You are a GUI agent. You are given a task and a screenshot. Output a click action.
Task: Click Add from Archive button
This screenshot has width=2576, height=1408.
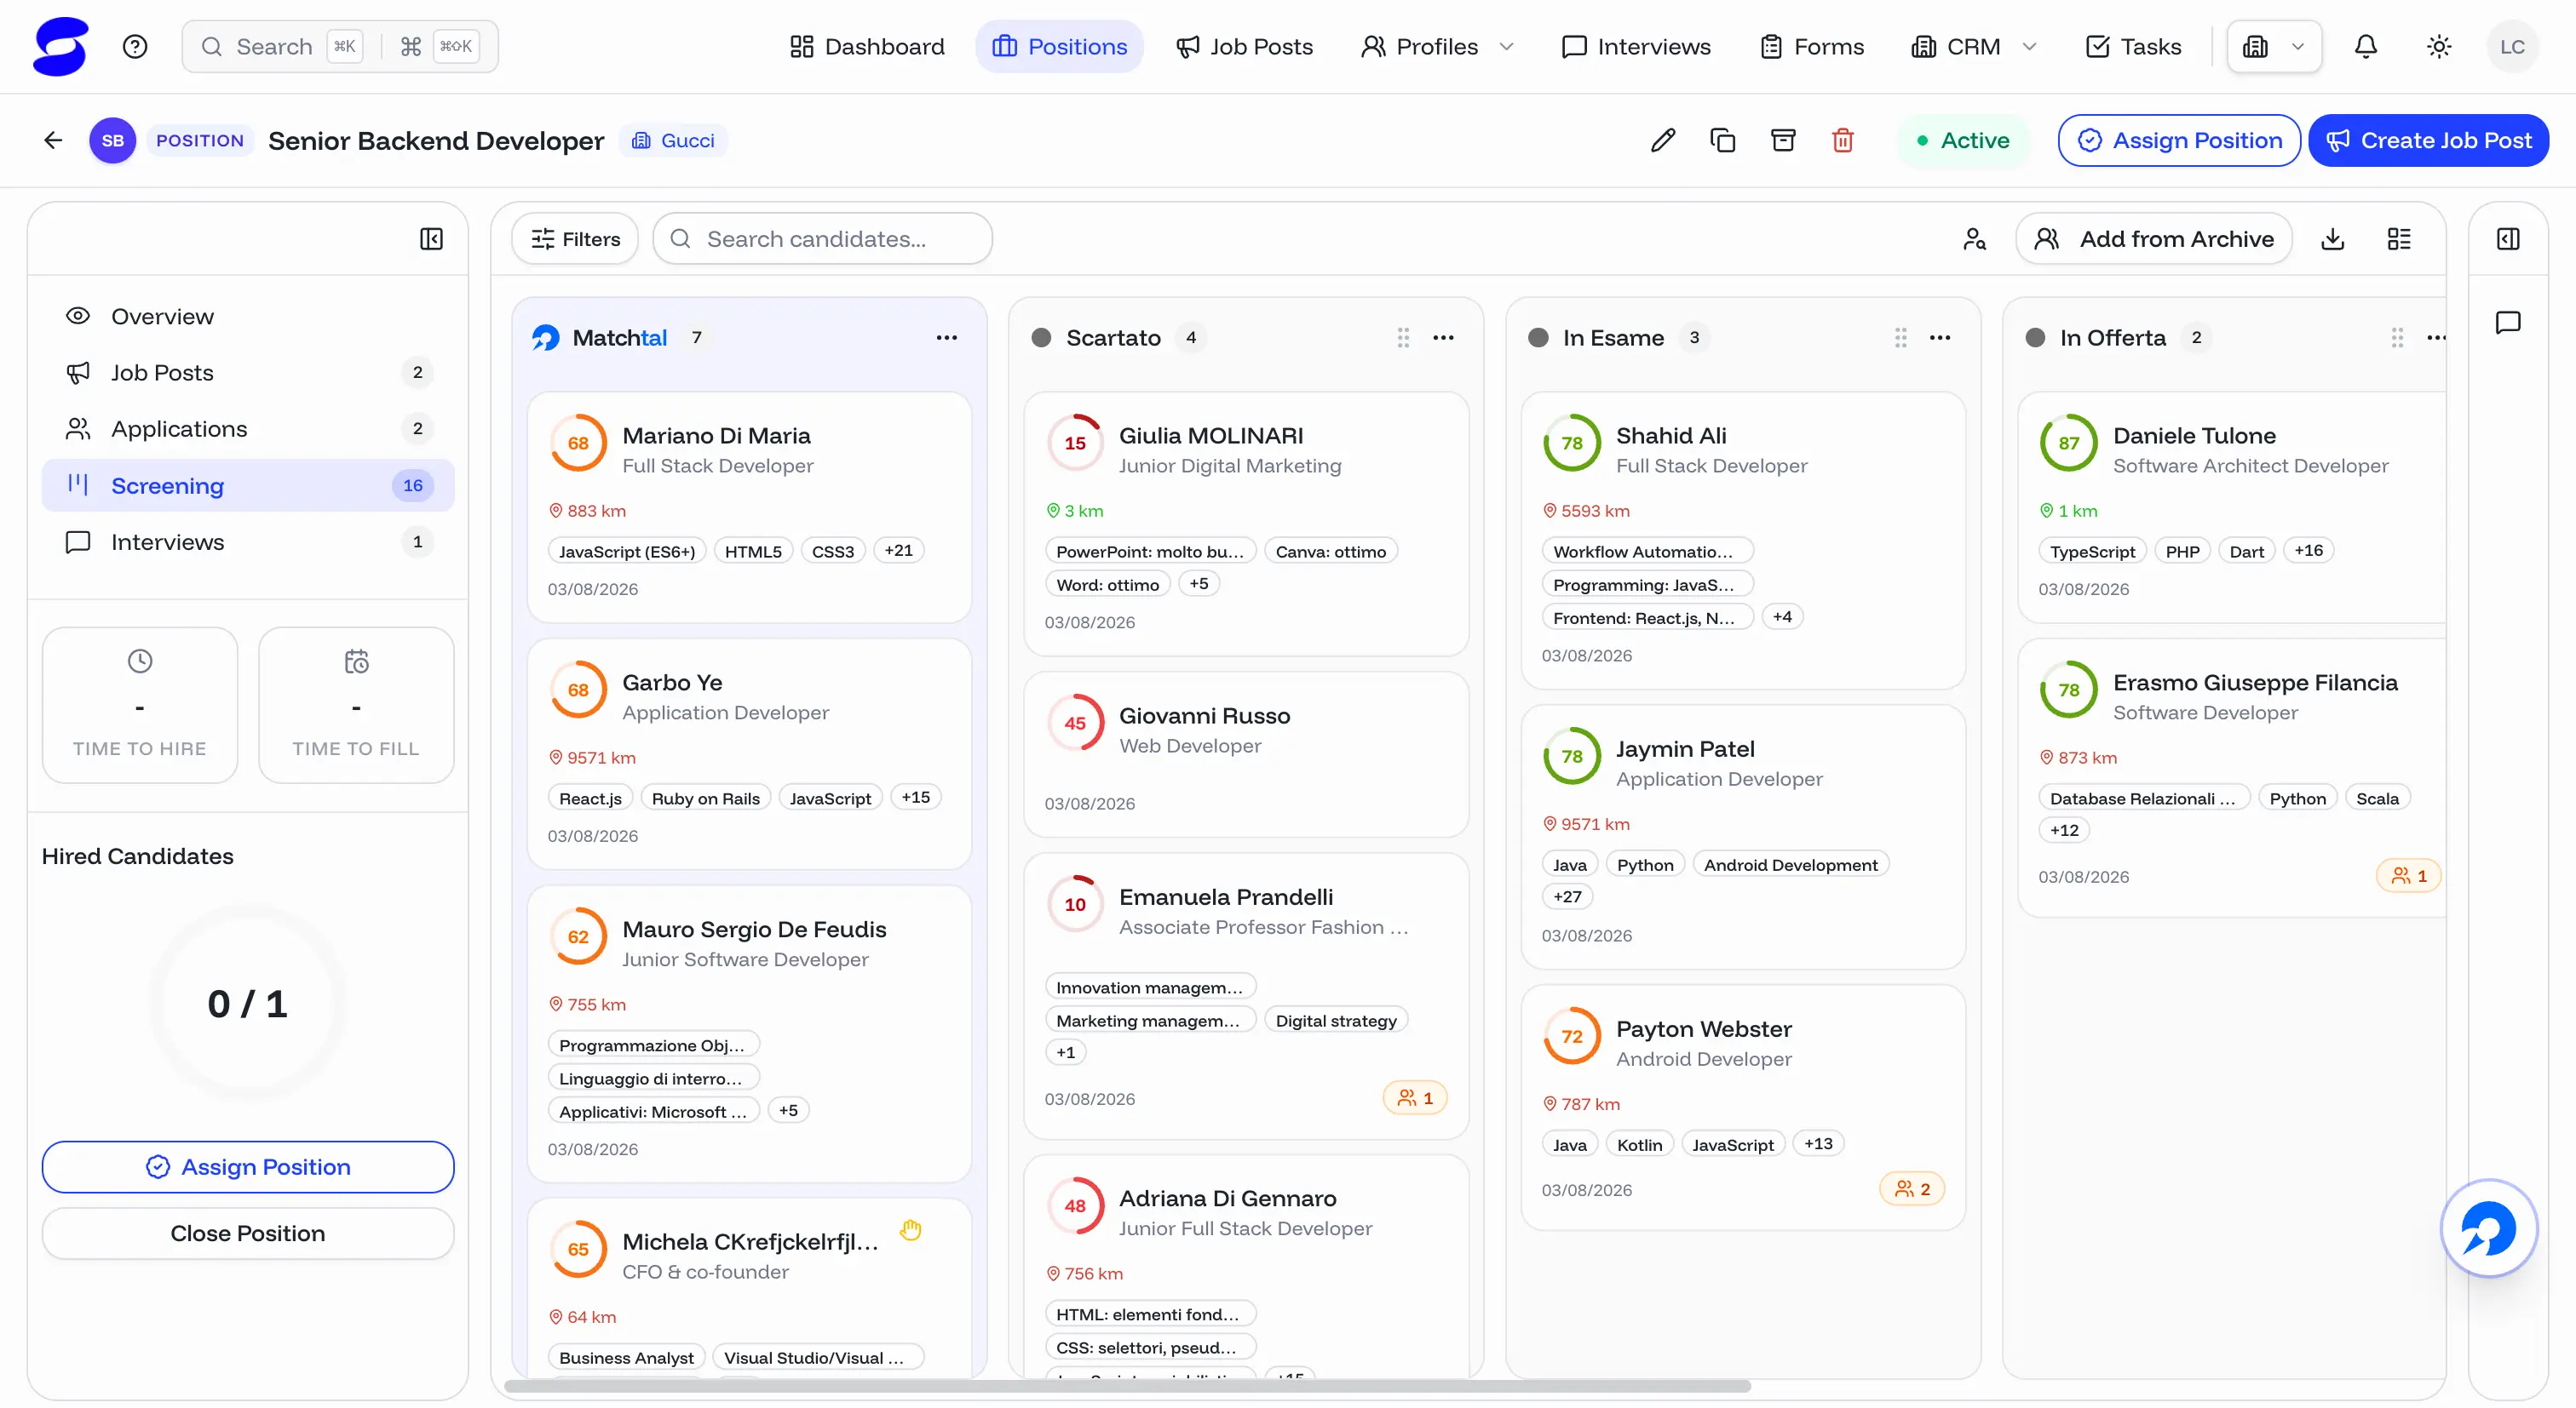coord(2154,239)
